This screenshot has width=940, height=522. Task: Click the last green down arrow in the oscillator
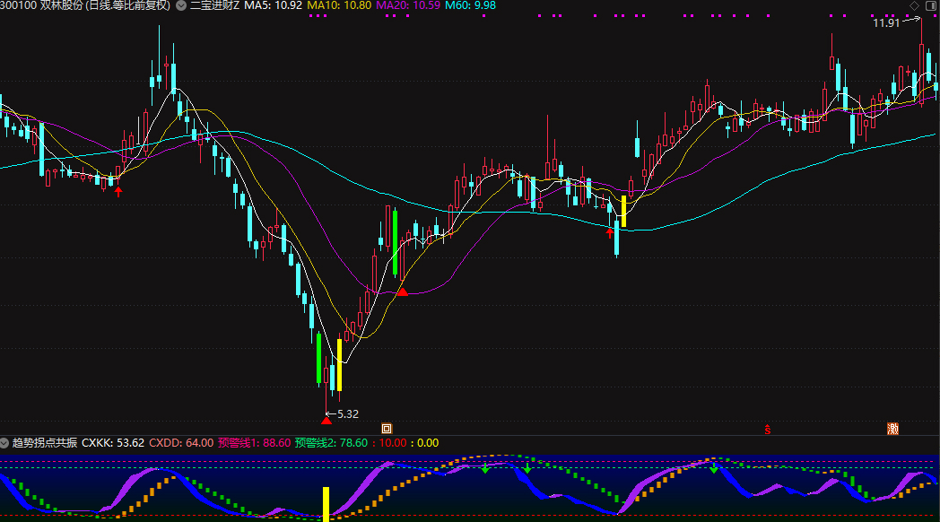713,468
